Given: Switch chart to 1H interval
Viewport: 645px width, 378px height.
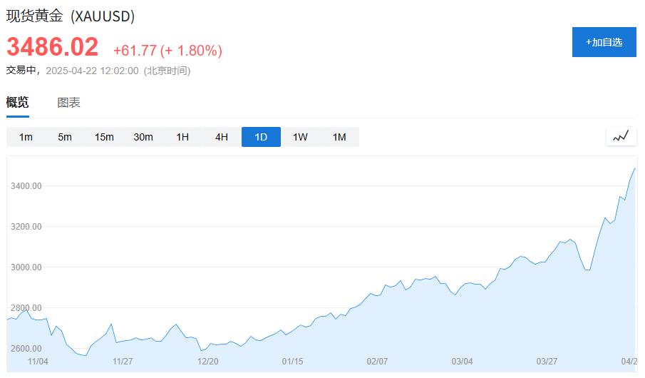Looking at the screenshot, I should pyautogui.click(x=182, y=137).
